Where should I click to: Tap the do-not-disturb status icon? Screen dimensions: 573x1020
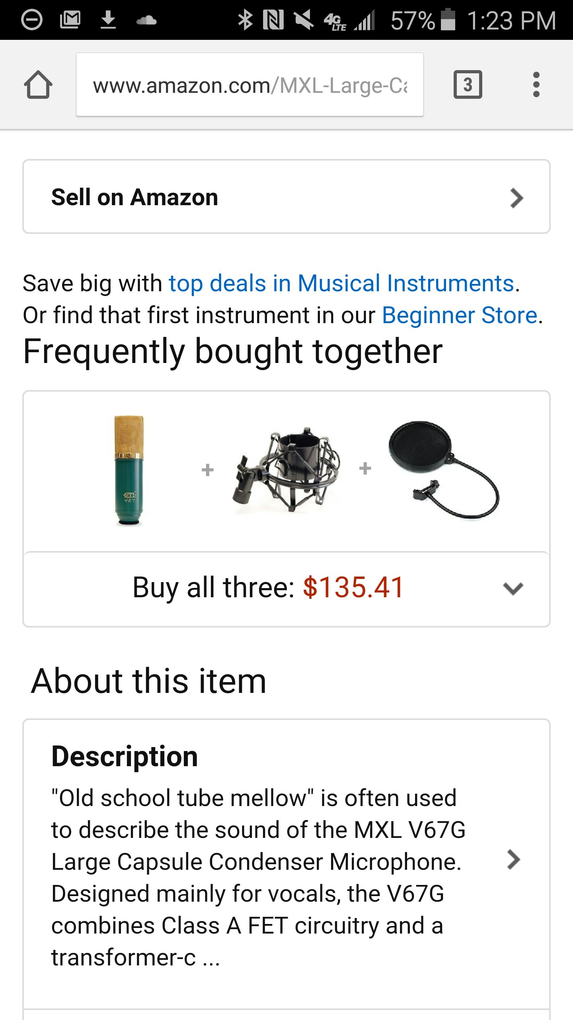coord(32,20)
